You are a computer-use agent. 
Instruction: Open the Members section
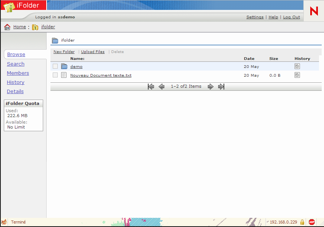18,73
